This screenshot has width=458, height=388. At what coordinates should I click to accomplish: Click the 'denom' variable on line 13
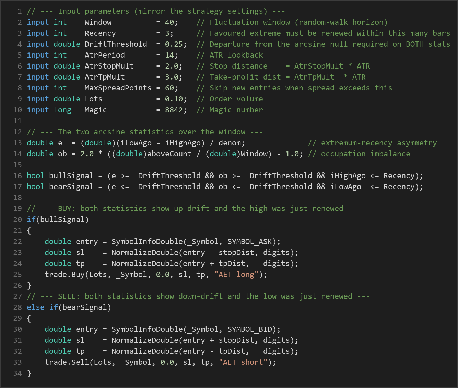click(x=230, y=143)
